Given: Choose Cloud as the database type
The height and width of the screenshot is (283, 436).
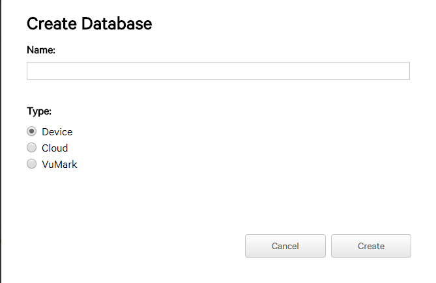Looking at the screenshot, I should point(32,148).
